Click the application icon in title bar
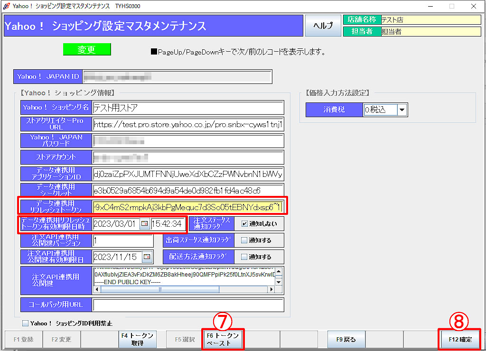The width and height of the screenshot is (486, 351). (x=6, y=6)
